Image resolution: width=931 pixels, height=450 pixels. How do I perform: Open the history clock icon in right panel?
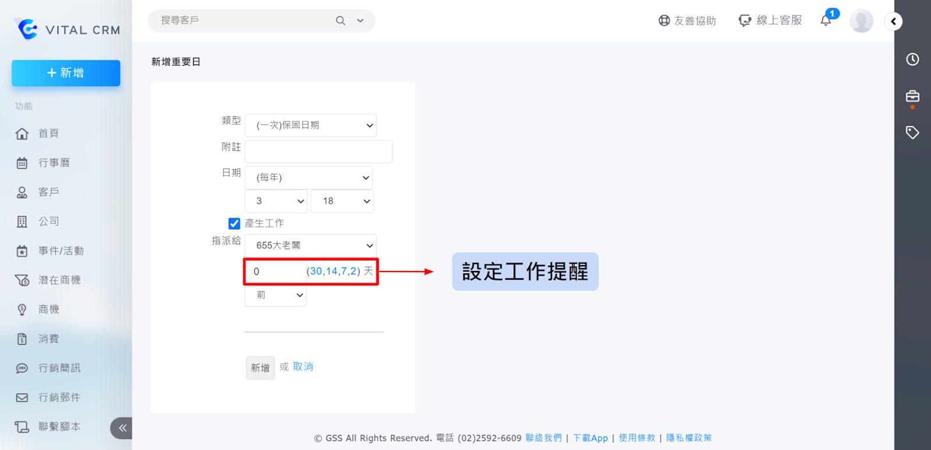coord(912,59)
